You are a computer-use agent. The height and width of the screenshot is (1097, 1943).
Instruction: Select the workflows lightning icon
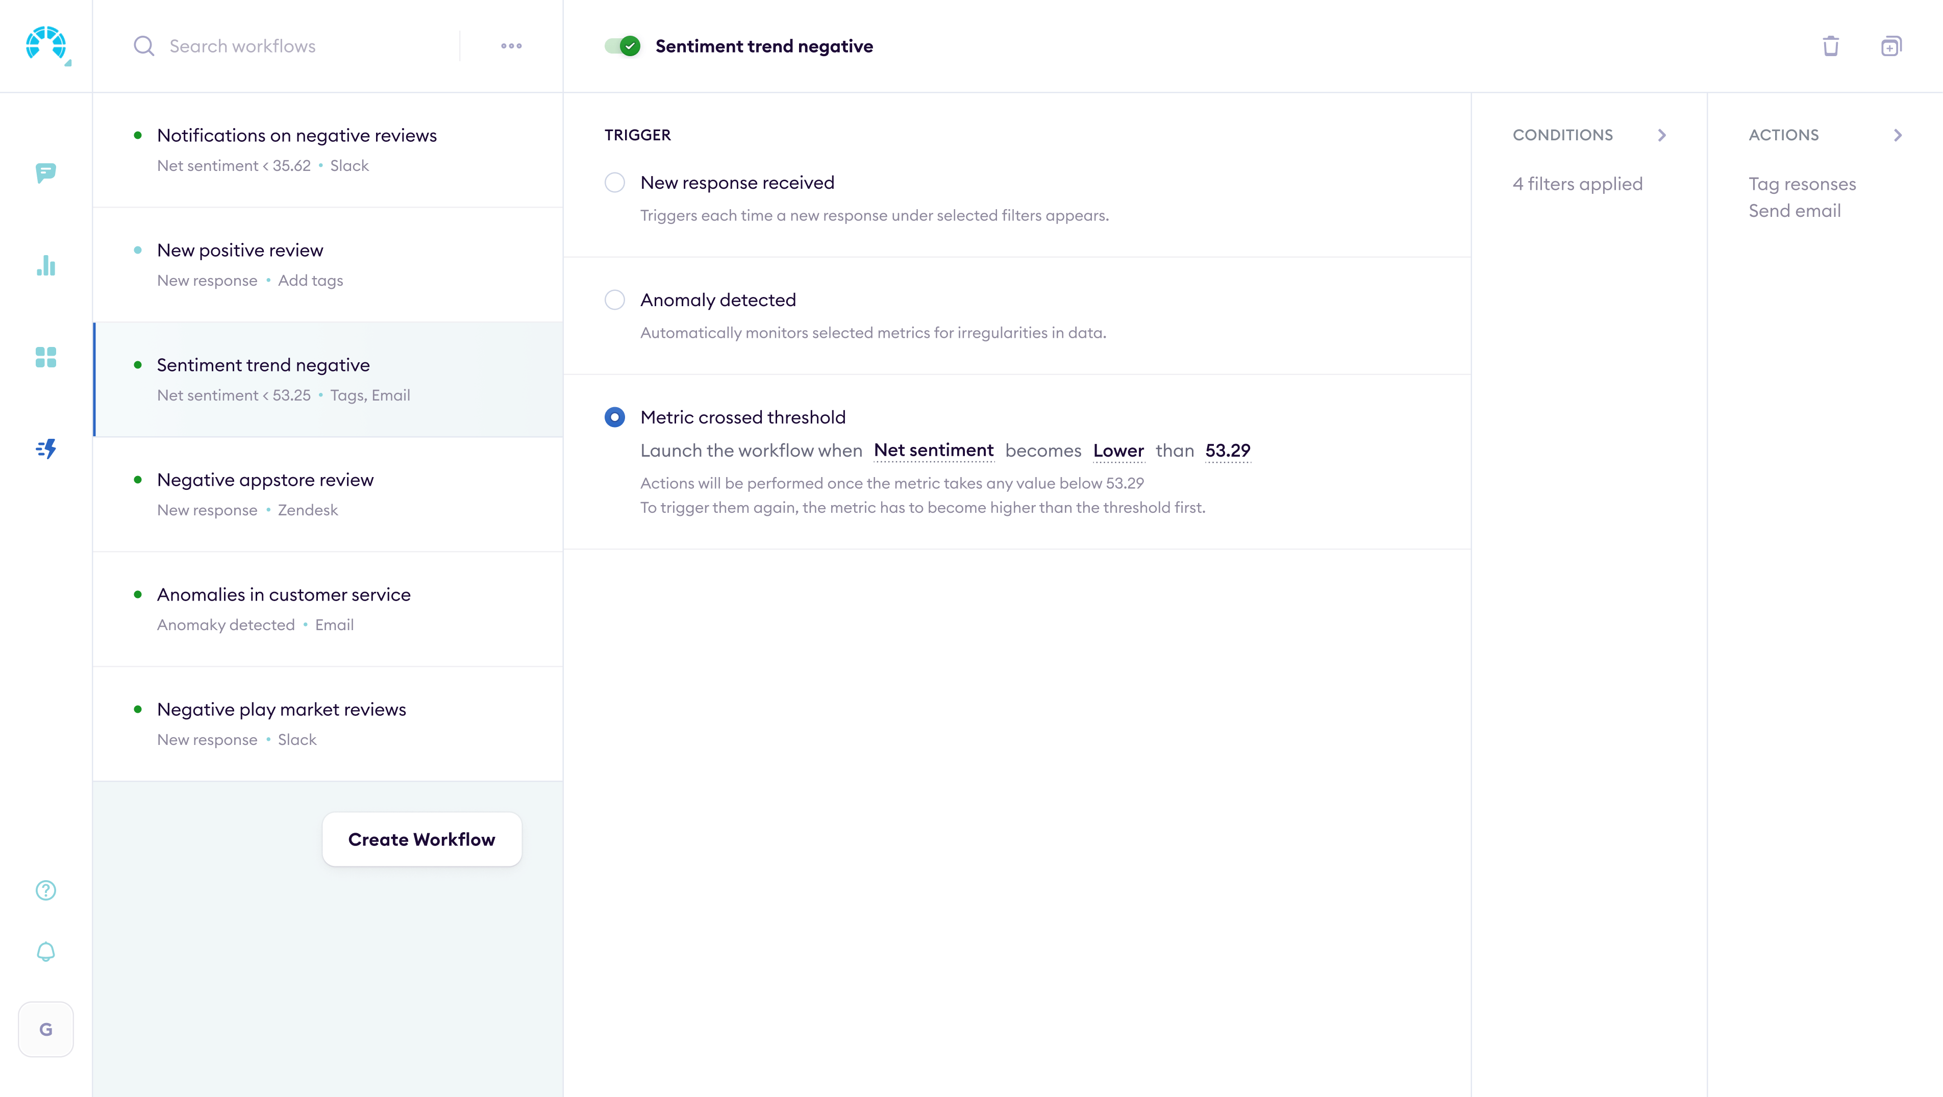coord(46,449)
